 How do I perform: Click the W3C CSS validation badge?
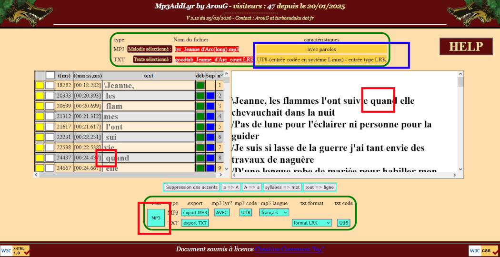[483, 250]
